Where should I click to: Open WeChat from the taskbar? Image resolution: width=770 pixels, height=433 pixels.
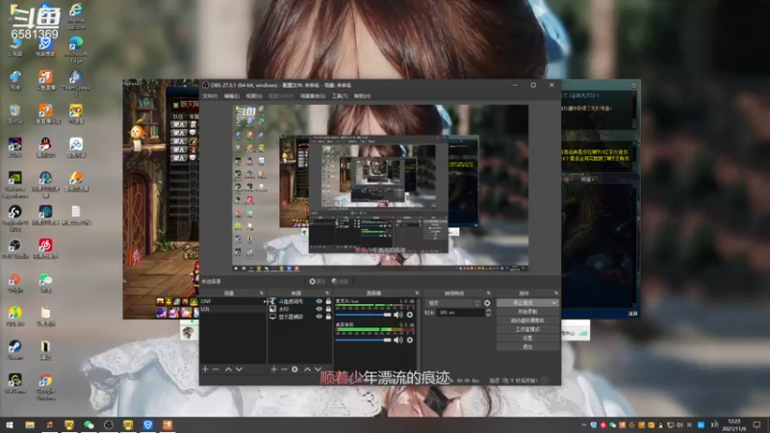tap(89, 424)
